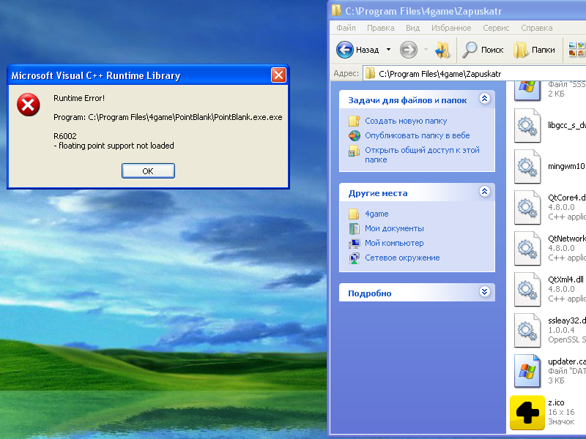Open the Справка menu
The image size is (586, 439).
point(537,28)
